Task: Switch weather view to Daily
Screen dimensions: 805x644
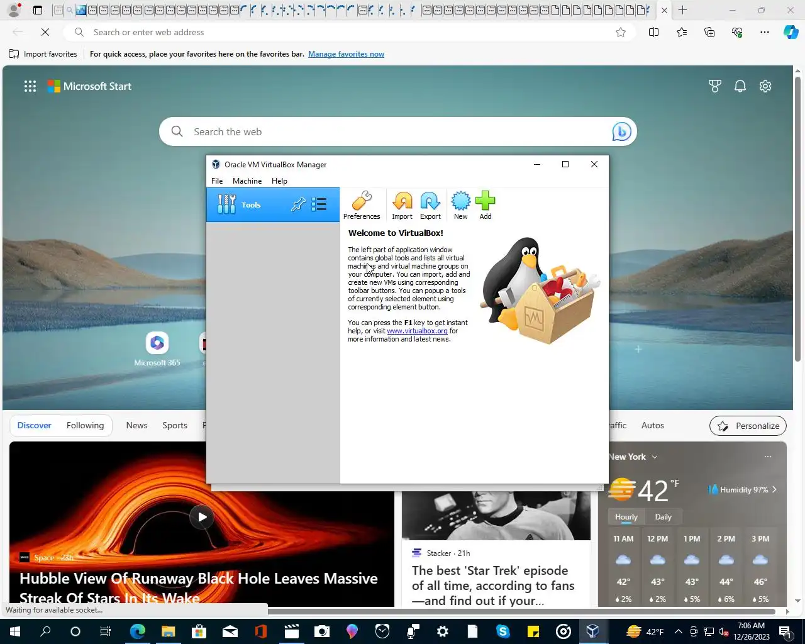Action: click(x=663, y=517)
